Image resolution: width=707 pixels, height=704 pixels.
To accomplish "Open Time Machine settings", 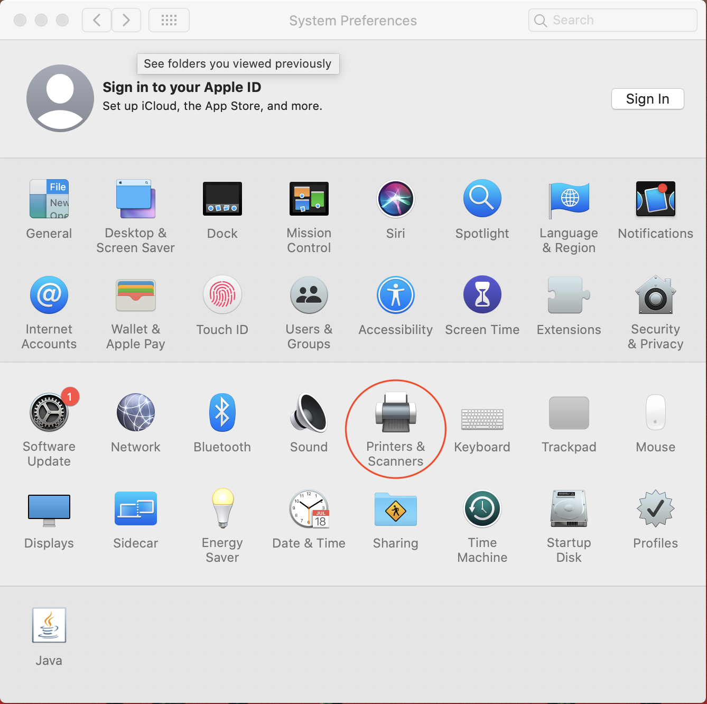I will tap(482, 508).
